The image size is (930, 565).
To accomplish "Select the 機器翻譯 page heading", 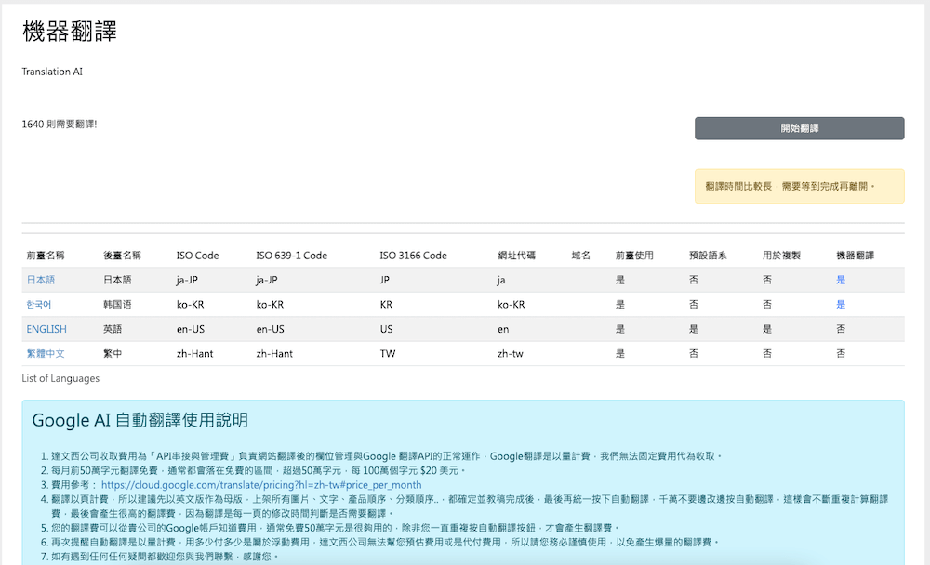I will (x=70, y=32).
